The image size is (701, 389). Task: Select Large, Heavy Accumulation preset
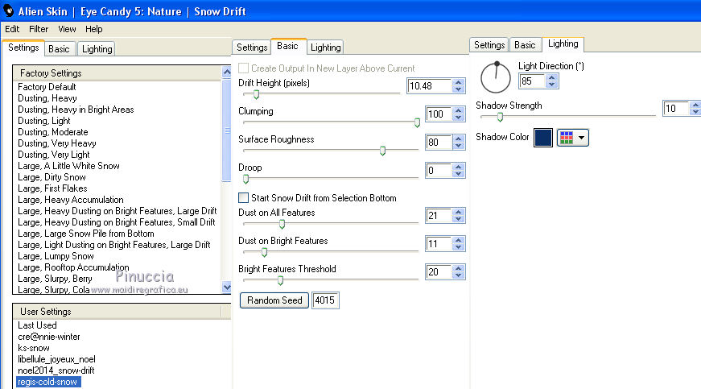pyautogui.click(x=71, y=200)
